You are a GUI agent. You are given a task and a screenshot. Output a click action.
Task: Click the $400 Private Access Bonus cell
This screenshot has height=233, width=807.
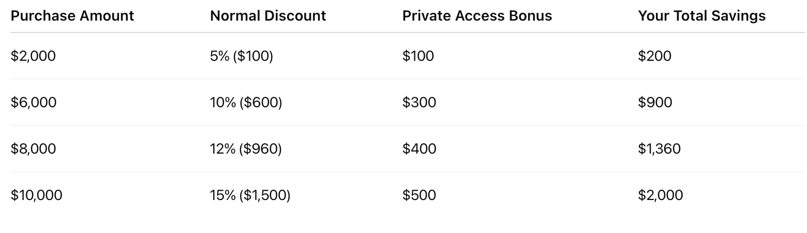(x=419, y=149)
